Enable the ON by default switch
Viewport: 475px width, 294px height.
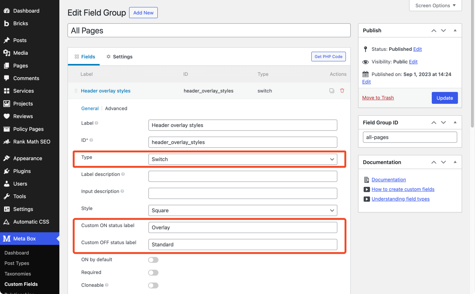pos(153,260)
